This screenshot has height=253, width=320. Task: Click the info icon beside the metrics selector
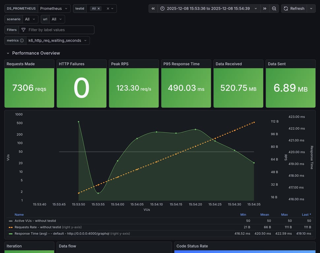(x=21, y=40)
